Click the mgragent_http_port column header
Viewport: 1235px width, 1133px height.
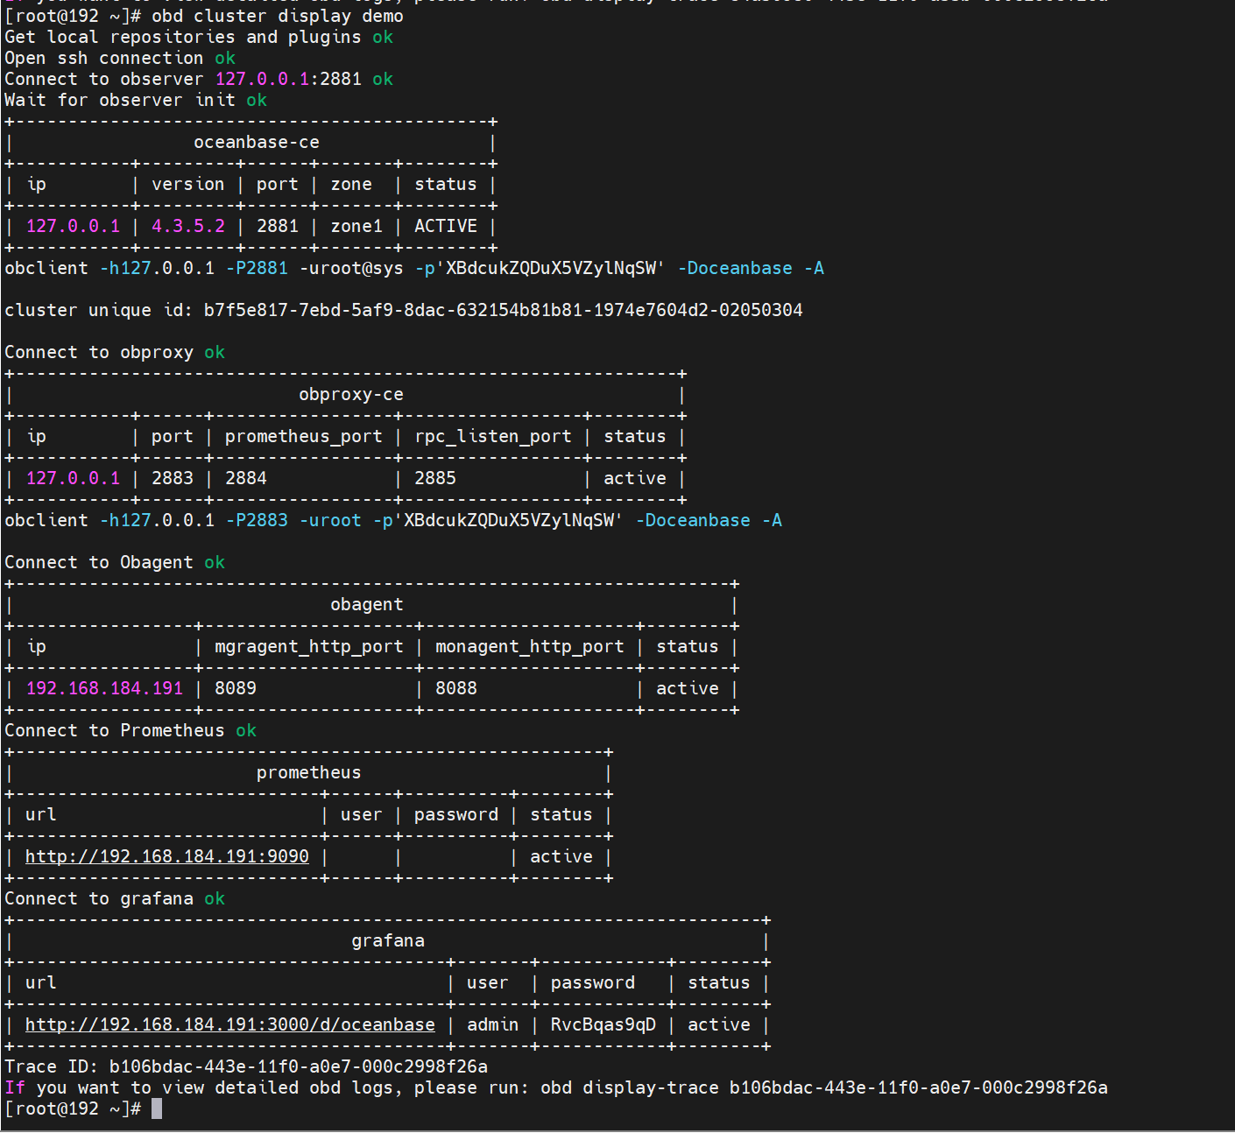point(309,646)
